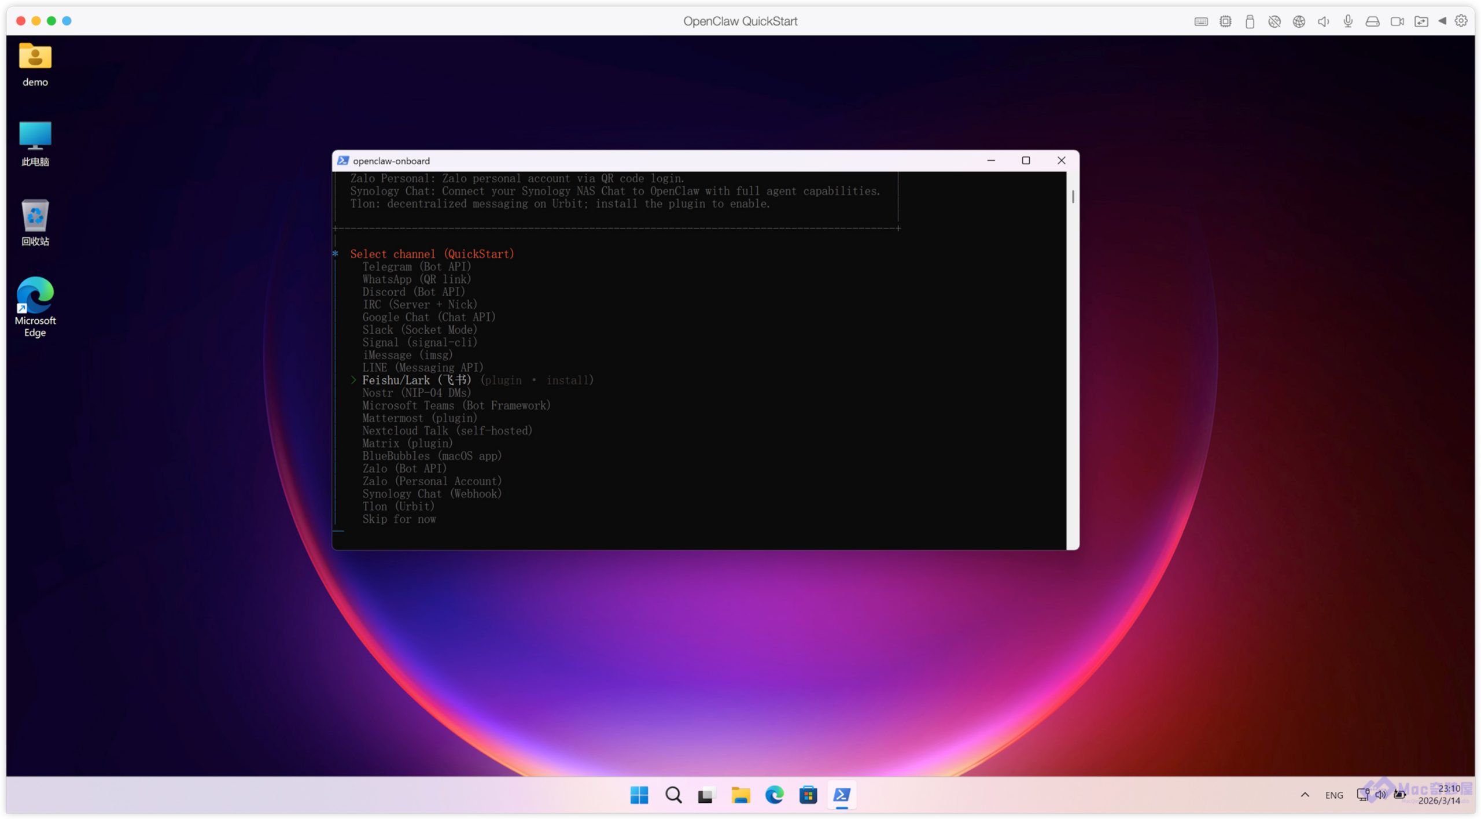This screenshot has height=819, width=1481.
Task: Open VM settings gear icon
Action: tap(1461, 21)
